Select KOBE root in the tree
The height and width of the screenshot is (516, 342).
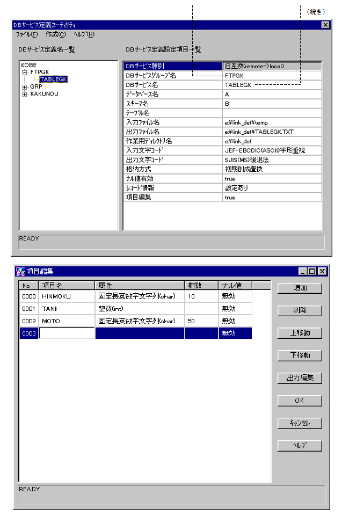click(28, 65)
